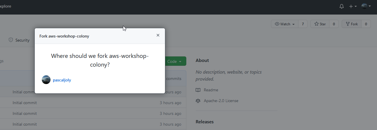
Task: Click 'No description, website, or topics provided.' text
Action: (229, 75)
